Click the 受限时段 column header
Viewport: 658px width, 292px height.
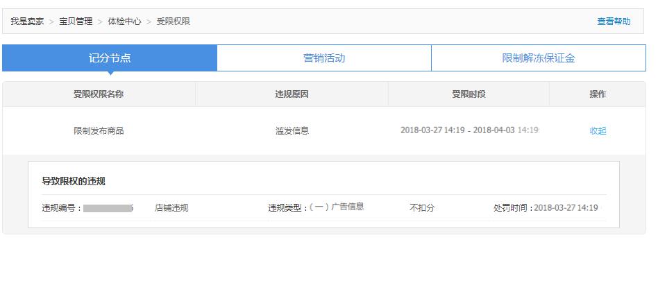[469, 94]
